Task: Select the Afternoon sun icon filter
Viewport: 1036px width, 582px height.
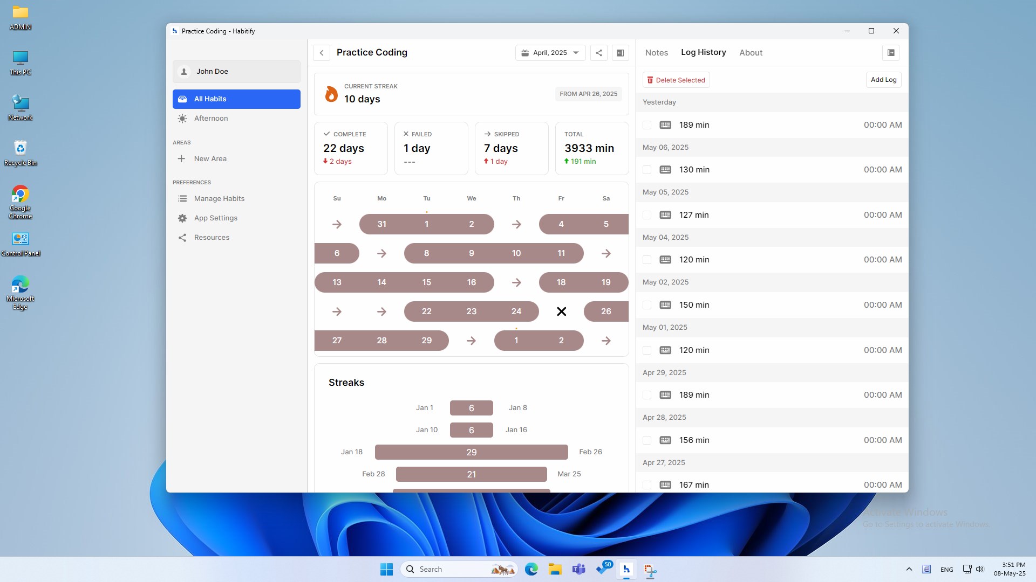Action: tap(183, 119)
